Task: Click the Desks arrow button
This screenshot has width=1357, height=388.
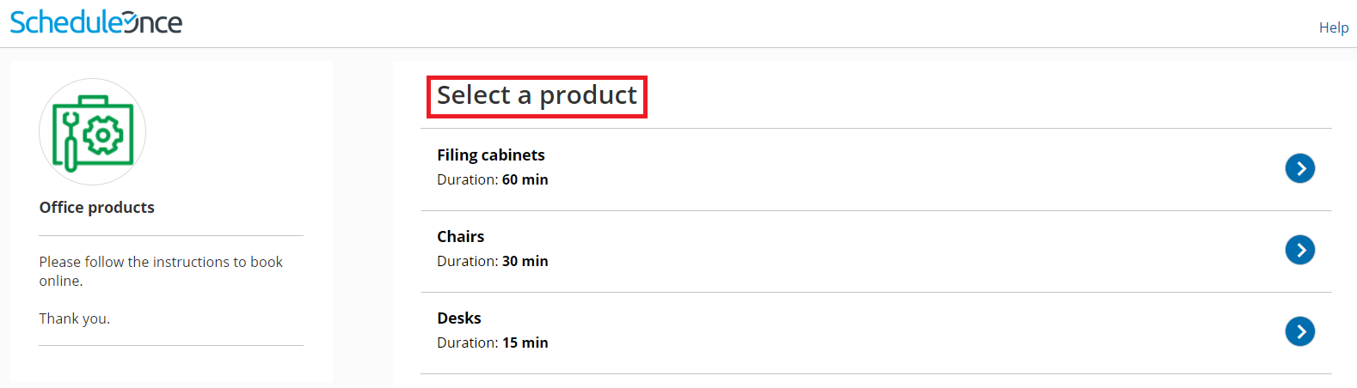Action: [x=1299, y=331]
